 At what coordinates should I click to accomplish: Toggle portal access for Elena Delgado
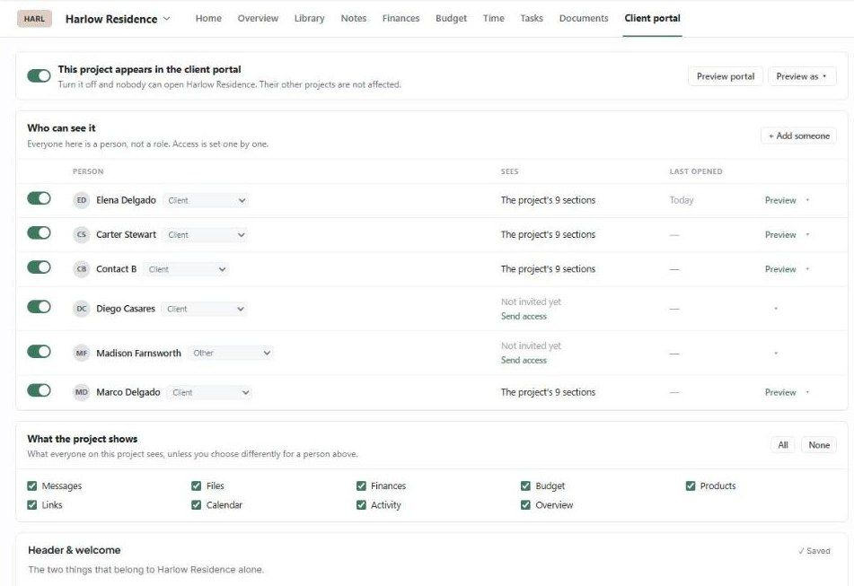click(x=39, y=198)
